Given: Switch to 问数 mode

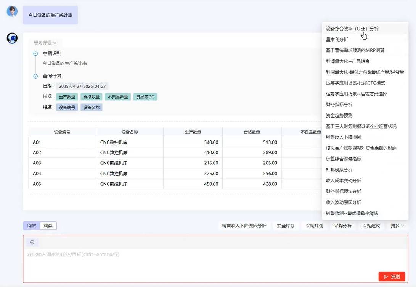Looking at the screenshot, I should (x=32, y=226).
